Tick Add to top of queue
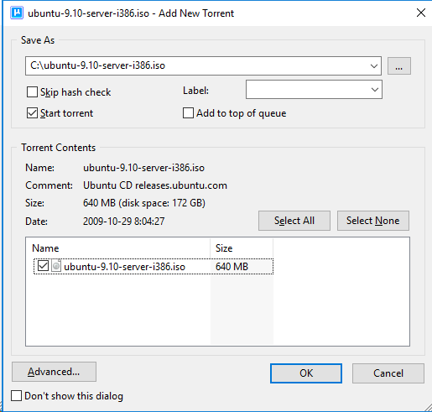Viewport: 432px width, 412px height. pyautogui.click(x=188, y=113)
